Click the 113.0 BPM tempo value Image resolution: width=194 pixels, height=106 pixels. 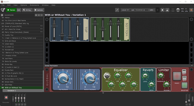tap(124, 10)
